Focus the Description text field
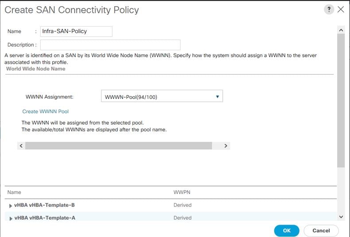Image resolution: width=350 pixels, height=237 pixels. pos(110,45)
